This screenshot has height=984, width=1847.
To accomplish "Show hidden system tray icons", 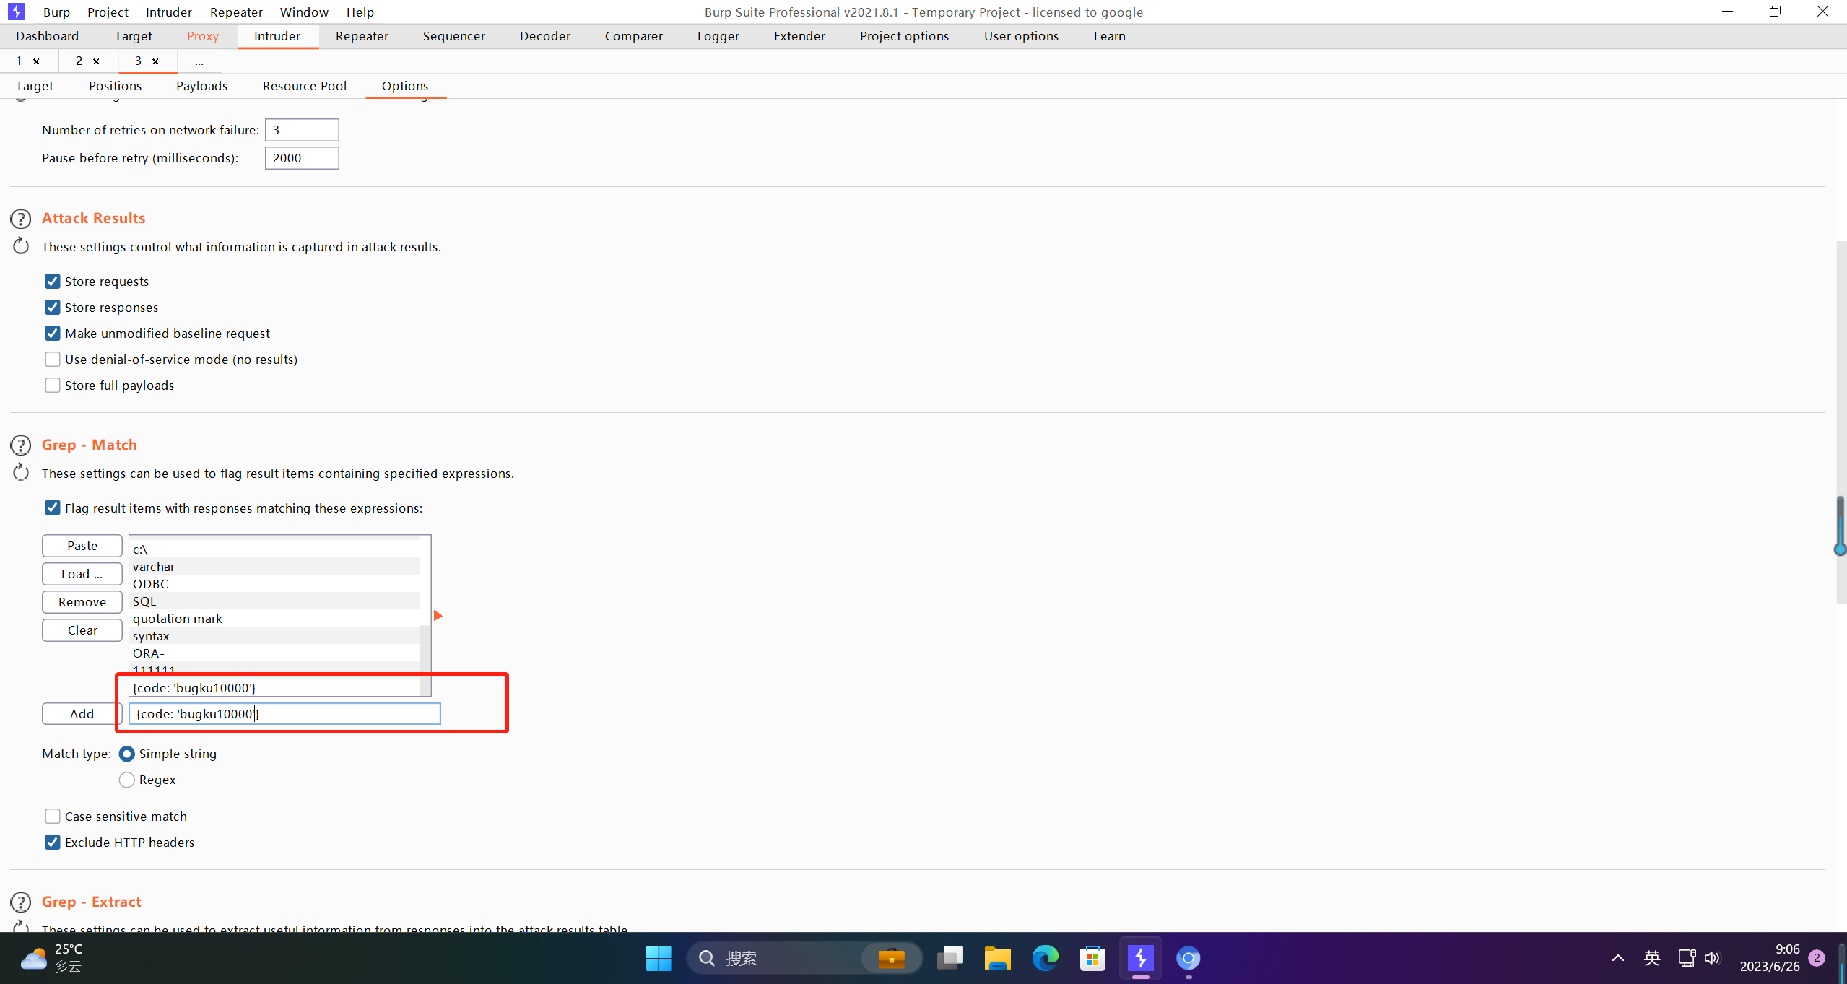I will [x=1618, y=958].
